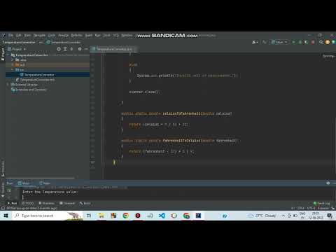Select TemperatureConverter.iml file
Screen dimensions: 336x252
pyautogui.click(x=35, y=80)
